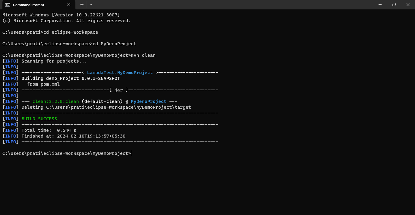Click the typed 'mvn clean' command

point(143,55)
